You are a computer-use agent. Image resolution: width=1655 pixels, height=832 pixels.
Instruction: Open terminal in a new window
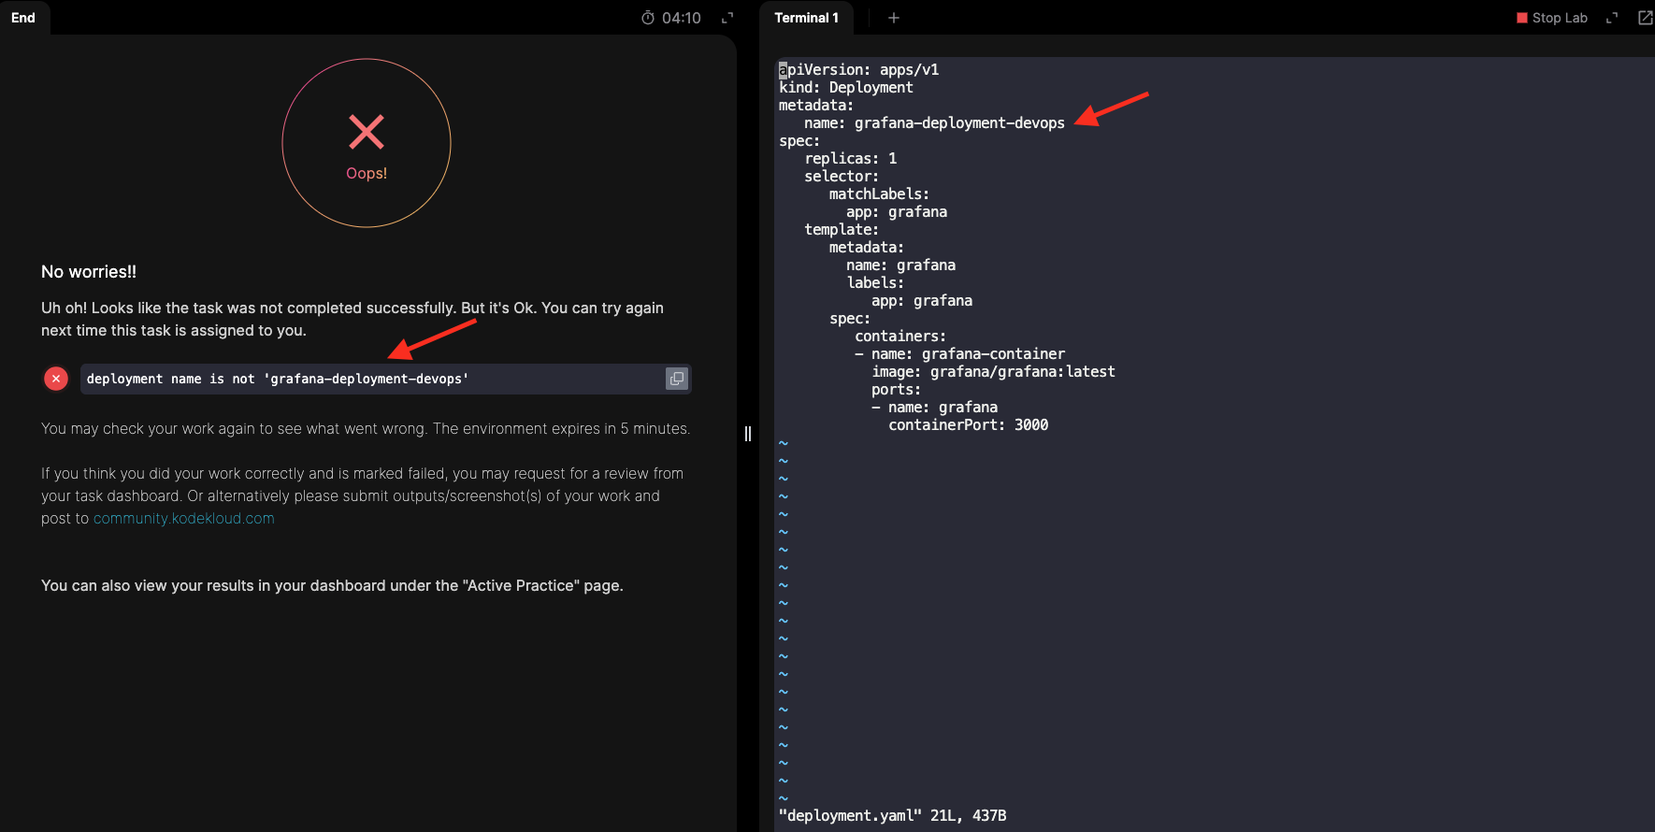click(x=1645, y=18)
